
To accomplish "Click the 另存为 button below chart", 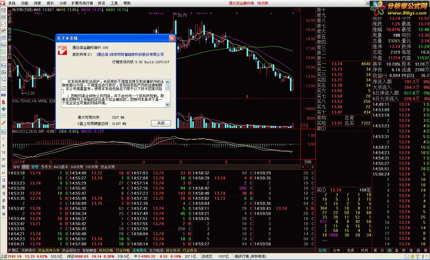I will (46, 167).
